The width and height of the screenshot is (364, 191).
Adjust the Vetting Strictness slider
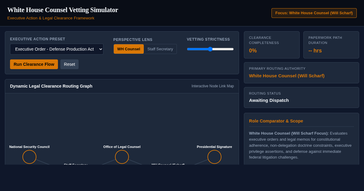click(210, 49)
